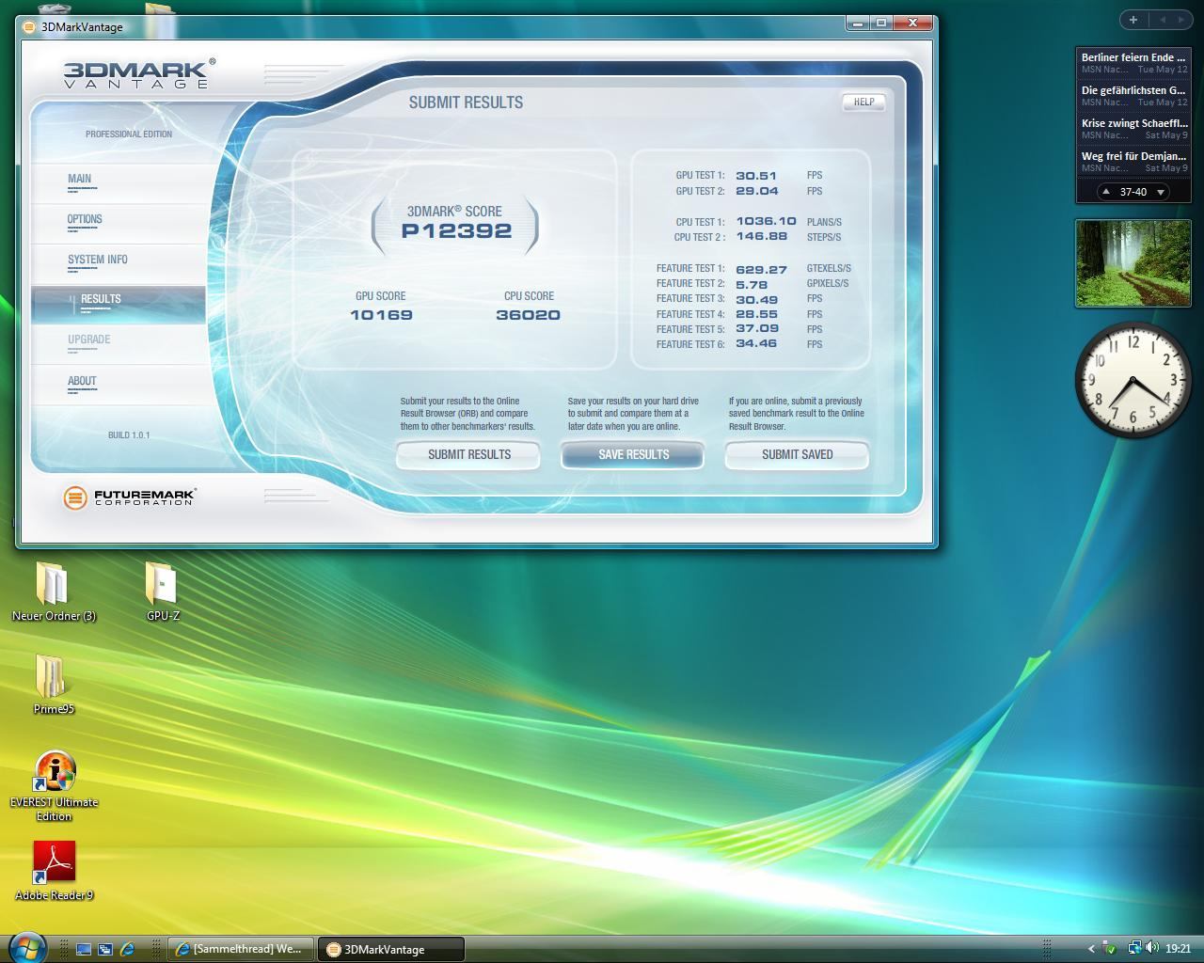The height and width of the screenshot is (963, 1204).
Task: Click Switch between windows Quick Launch icon
Action: [105, 950]
